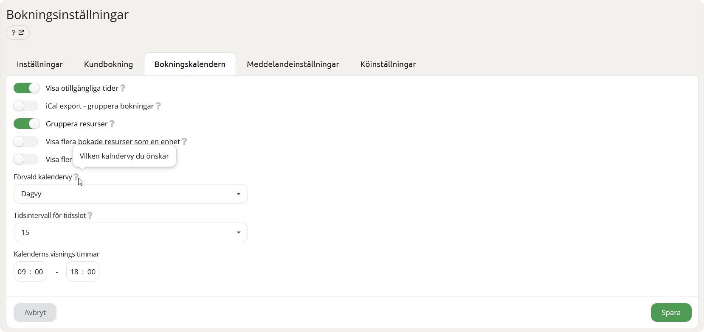This screenshot has width=704, height=332.
Task: Toggle the switch partly hidden by the tooltip
Action: 26,159
